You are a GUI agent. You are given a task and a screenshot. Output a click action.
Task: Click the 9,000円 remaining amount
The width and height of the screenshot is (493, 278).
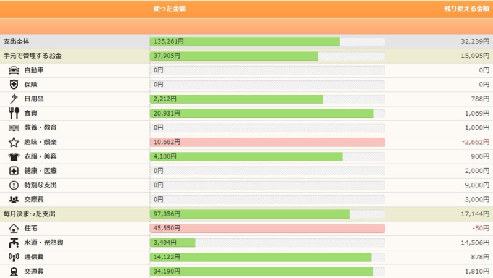click(477, 185)
